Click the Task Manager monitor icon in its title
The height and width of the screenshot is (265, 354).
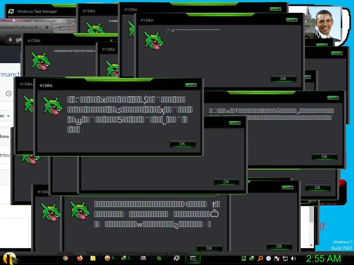tap(11, 11)
